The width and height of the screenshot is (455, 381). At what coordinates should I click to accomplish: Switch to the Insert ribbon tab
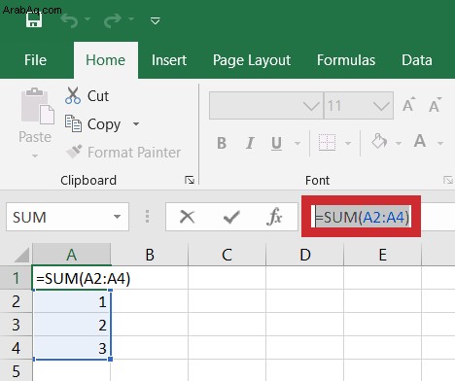pyautogui.click(x=169, y=60)
